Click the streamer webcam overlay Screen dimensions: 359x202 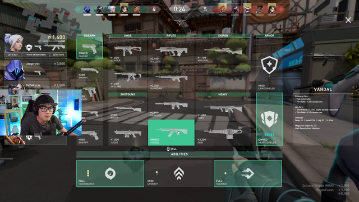coord(41,112)
